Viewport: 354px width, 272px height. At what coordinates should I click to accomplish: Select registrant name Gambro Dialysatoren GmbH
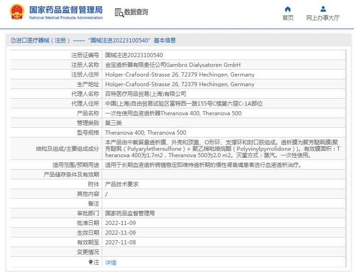coord(203,65)
